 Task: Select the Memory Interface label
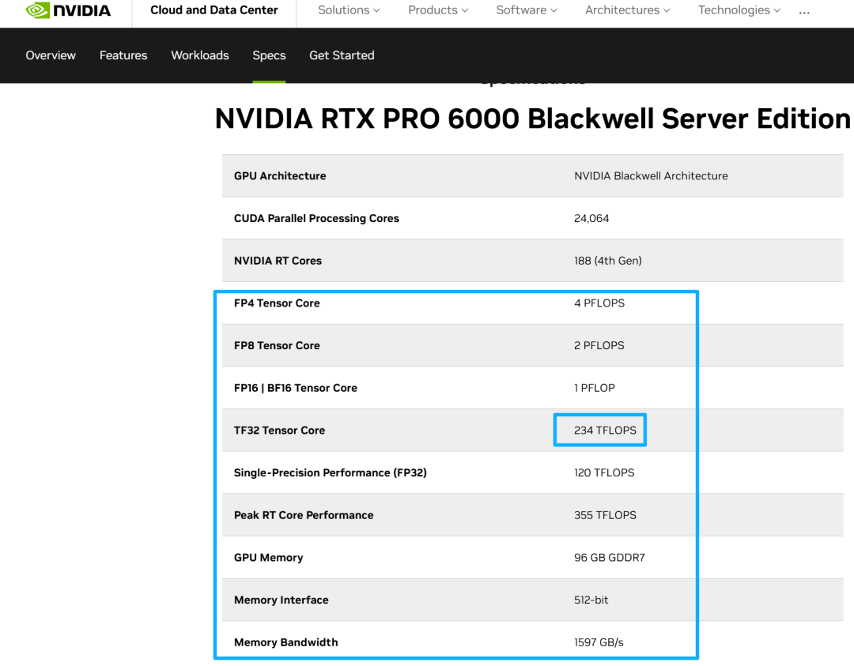tap(281, 600)
